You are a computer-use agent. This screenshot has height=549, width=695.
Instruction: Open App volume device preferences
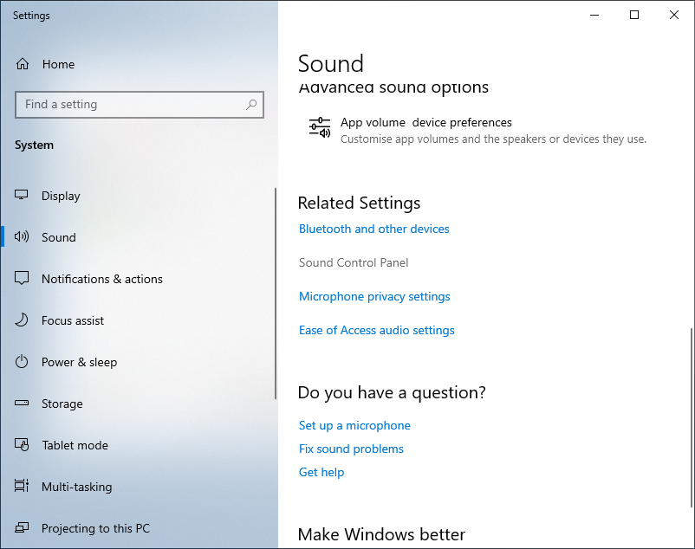point(477,130)
